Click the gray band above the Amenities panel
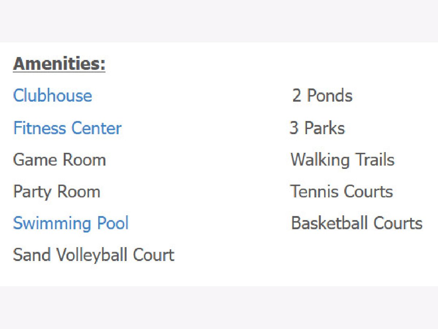438x329 pixels. tap(219, 21)
